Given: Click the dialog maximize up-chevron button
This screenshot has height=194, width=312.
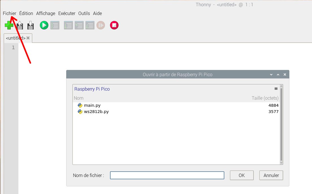Looking at the screenshot, I should (278, 74).
